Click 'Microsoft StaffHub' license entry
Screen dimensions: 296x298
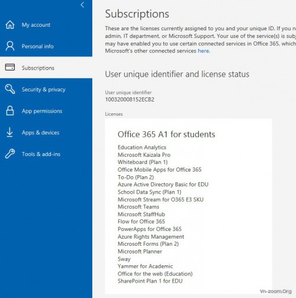pyautogui.click(x=141, y=214)
